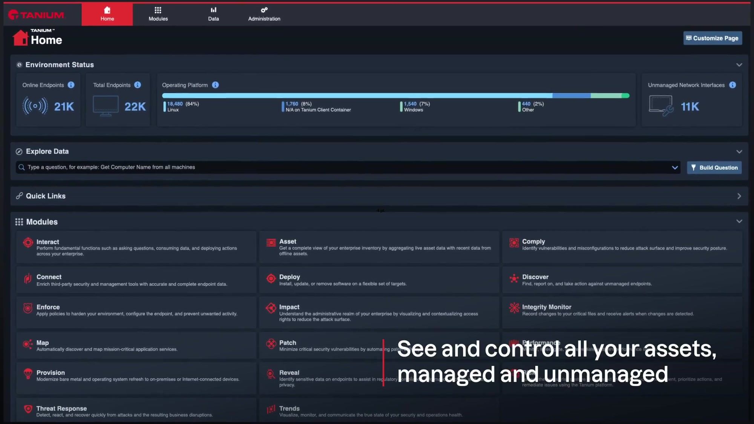Click the Customize Page button
This screenshot has width=754, height=424.
pos(712,38)
